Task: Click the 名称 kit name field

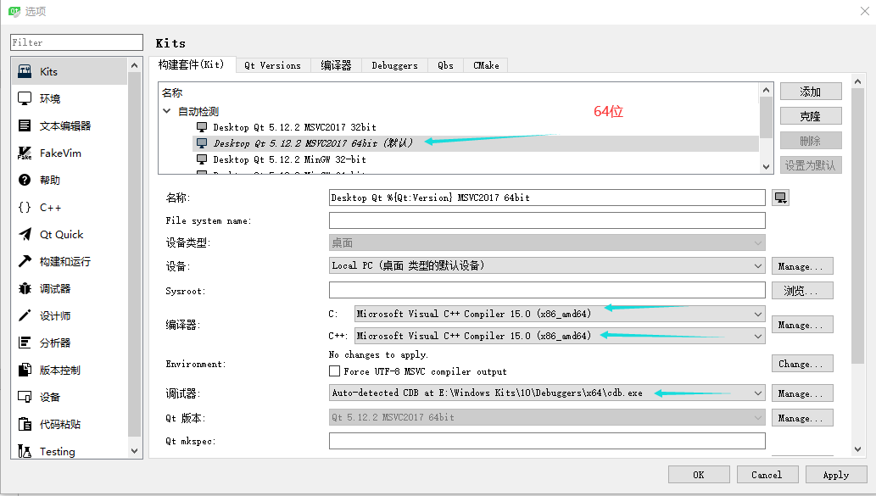Action: (x=547, y=198)
